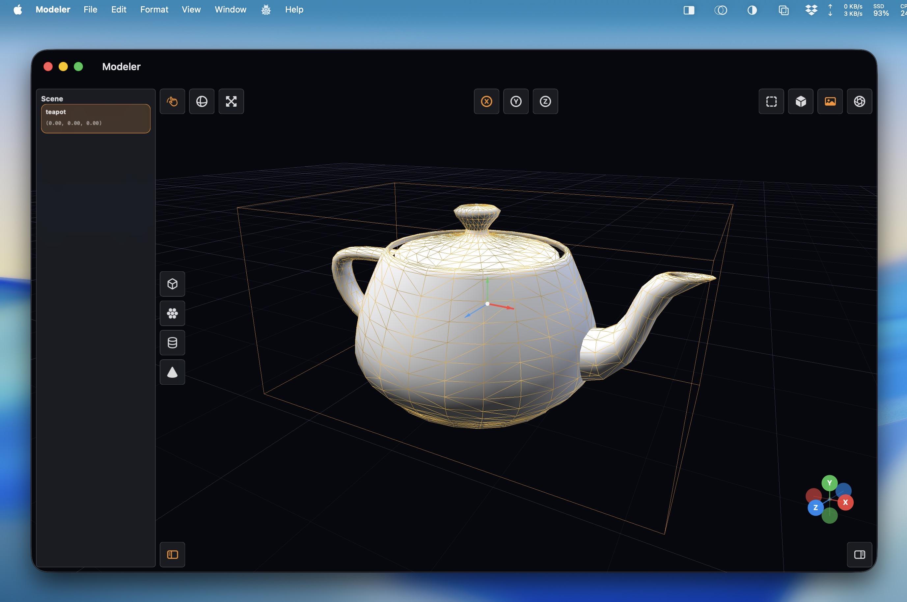Click the half-filled circle menu bar icon

pos(752,10)
